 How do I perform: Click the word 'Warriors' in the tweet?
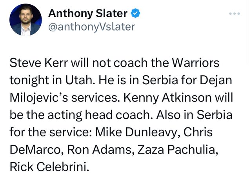click(195, 63)
